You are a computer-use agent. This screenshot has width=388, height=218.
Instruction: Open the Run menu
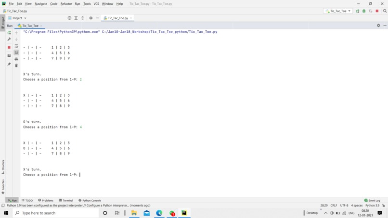pyautogui.click(x=78, y=4)
